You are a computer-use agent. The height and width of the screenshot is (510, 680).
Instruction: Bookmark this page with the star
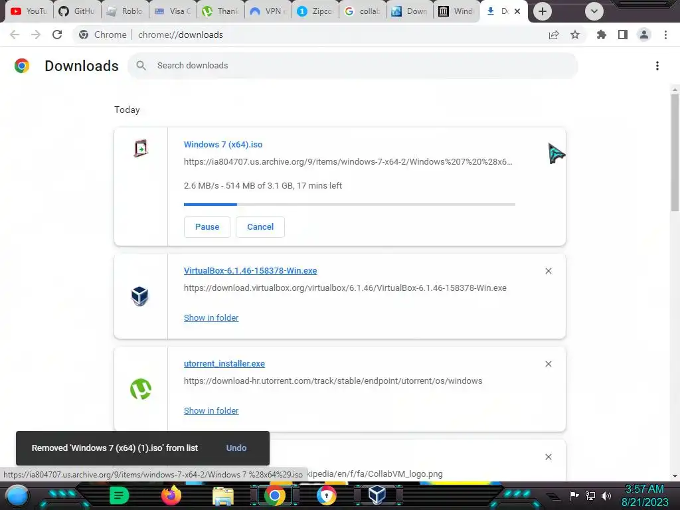pos(575,35)
